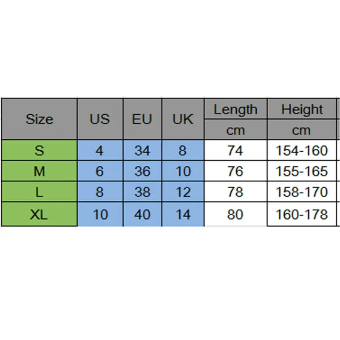Select the EU column header
This screenshot has height=340, width=340.
(142, 119)
